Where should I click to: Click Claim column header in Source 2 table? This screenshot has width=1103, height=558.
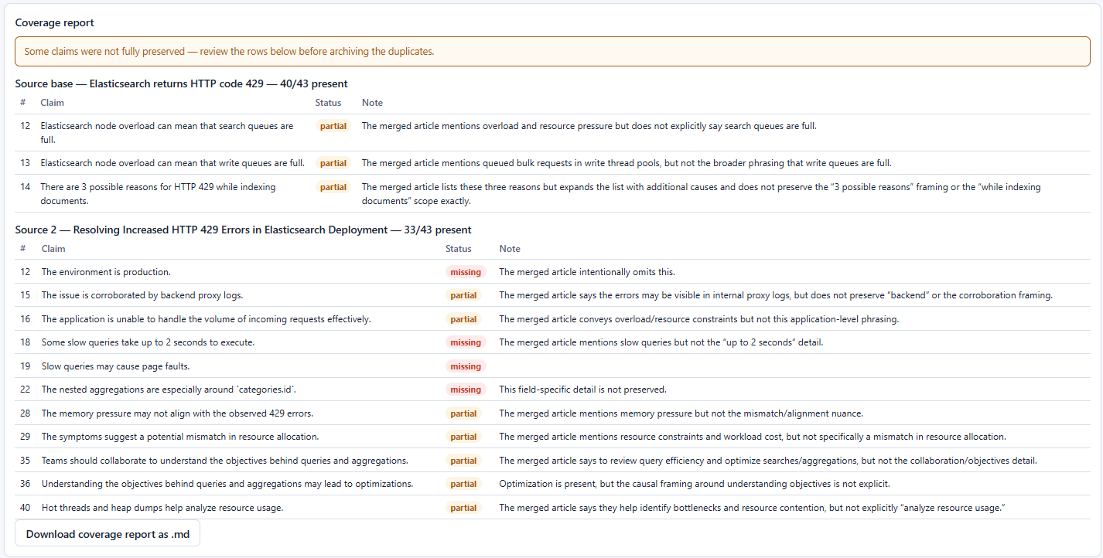53,249
